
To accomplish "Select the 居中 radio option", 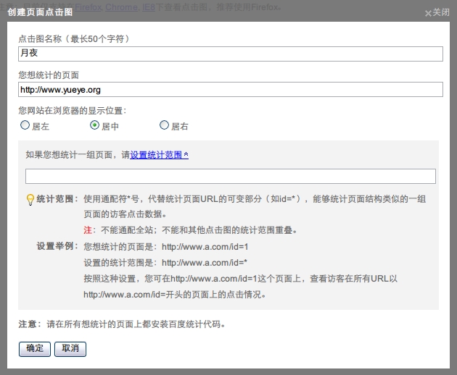I will [x=94, y=125].
